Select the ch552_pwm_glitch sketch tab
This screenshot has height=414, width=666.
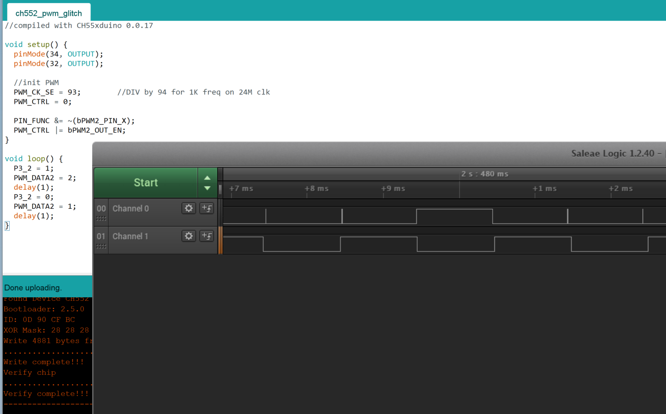(x=49, y=13)
